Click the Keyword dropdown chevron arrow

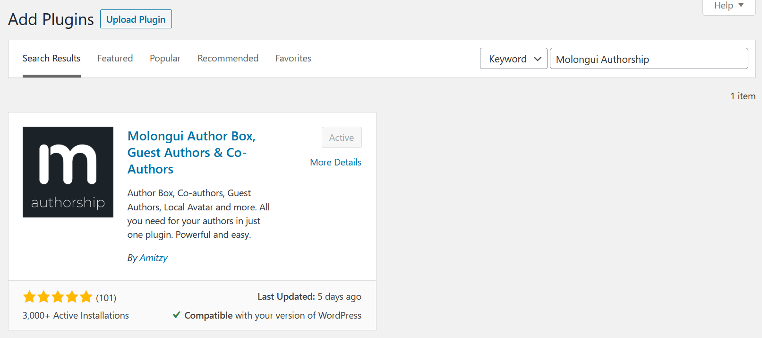(538, 59)
